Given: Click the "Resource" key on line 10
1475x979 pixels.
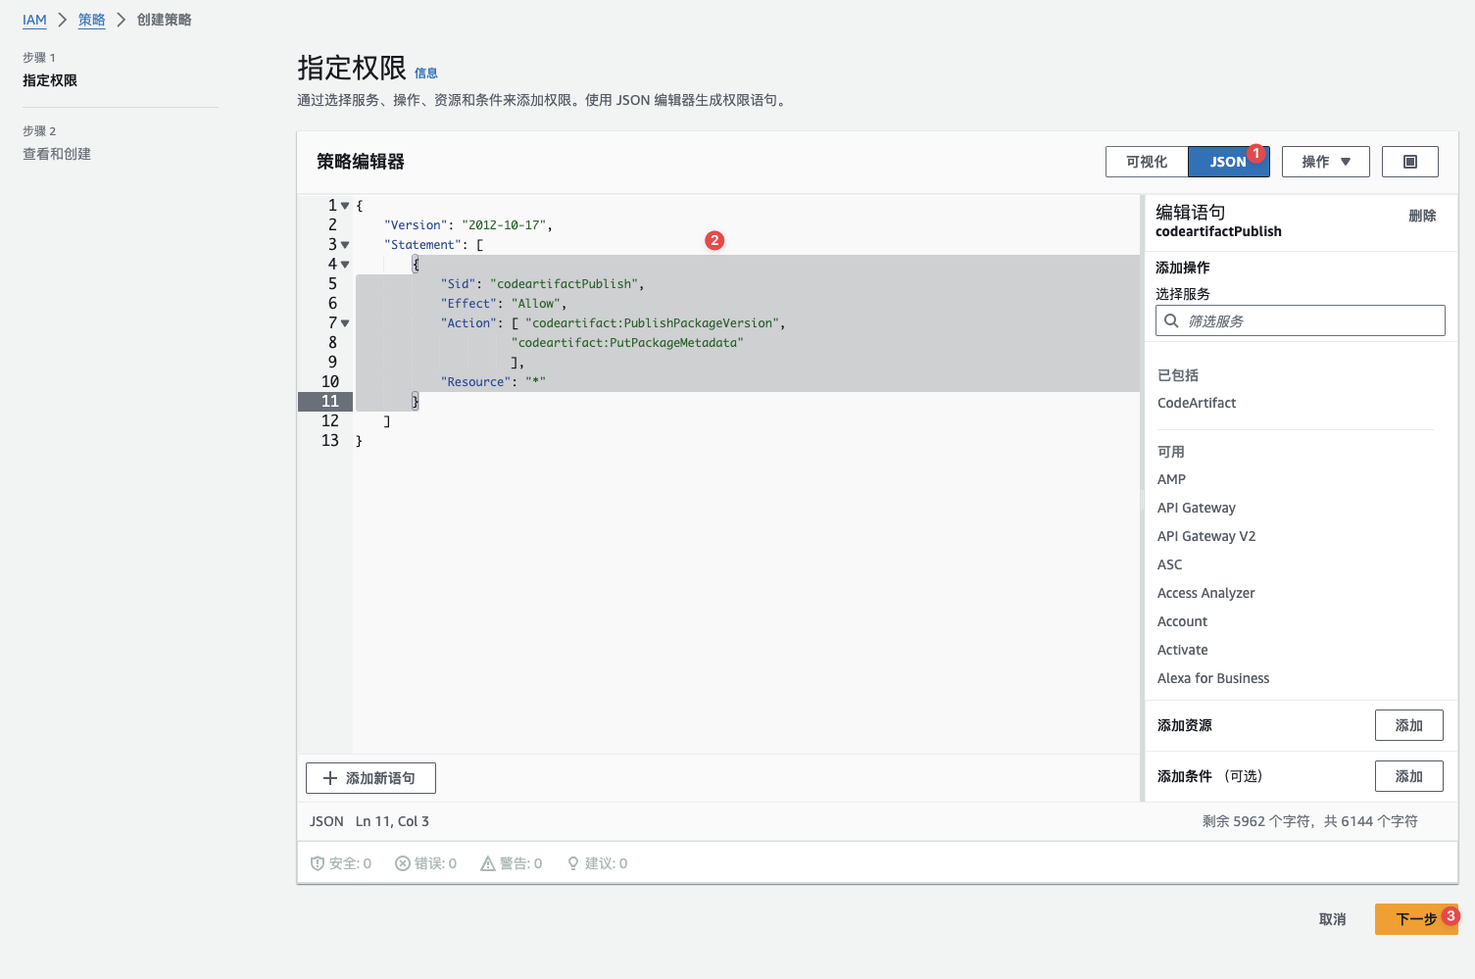Looking at the screenshot, I should point(475,382).
